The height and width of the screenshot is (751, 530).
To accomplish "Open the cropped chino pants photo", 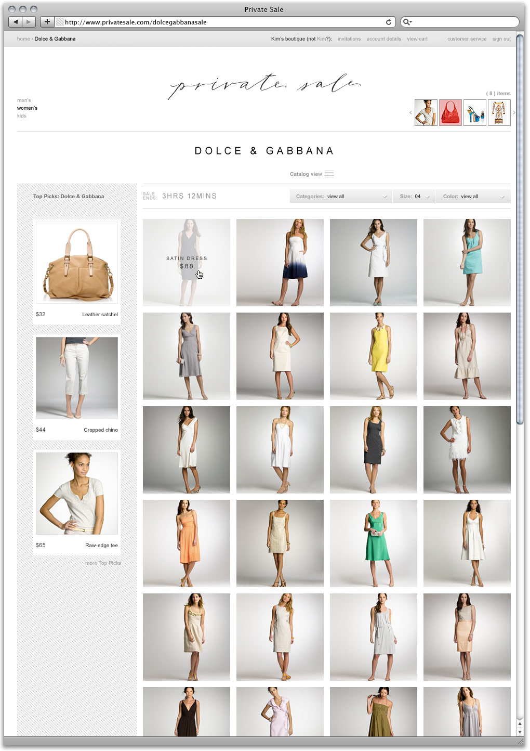I will pos(77,378).
